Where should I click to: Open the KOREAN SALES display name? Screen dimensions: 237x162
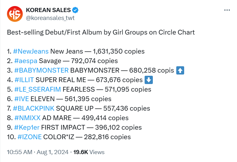(x=48, y=10)
